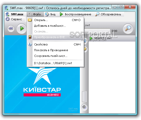Click the green play button
Image resolution: width=141 pixels, height=120 pixels.
(22, 29)
